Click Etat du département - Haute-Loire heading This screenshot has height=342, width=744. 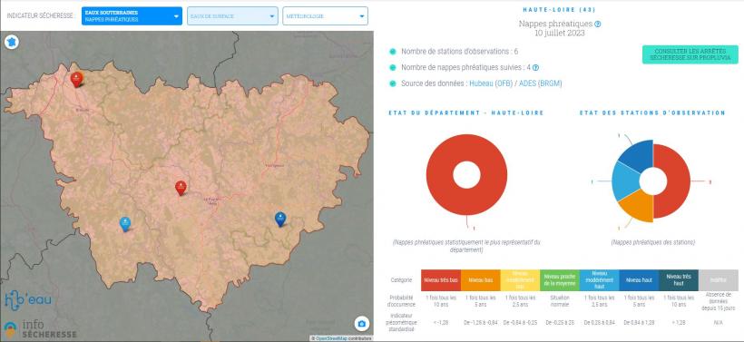point(466,112)
